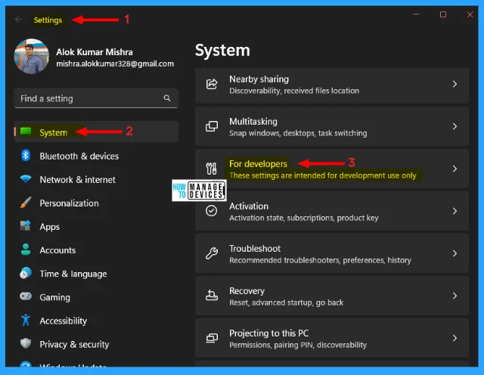Screen dimensions: 484x375
Task: Click the Gaming controller icon
Action: pyautogui.click(x=26, y=296)
